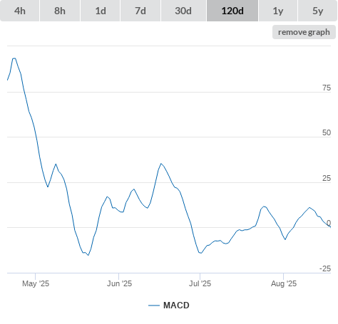Select the 4h time range tab
The image size is (338, 324).
[20, 11]
